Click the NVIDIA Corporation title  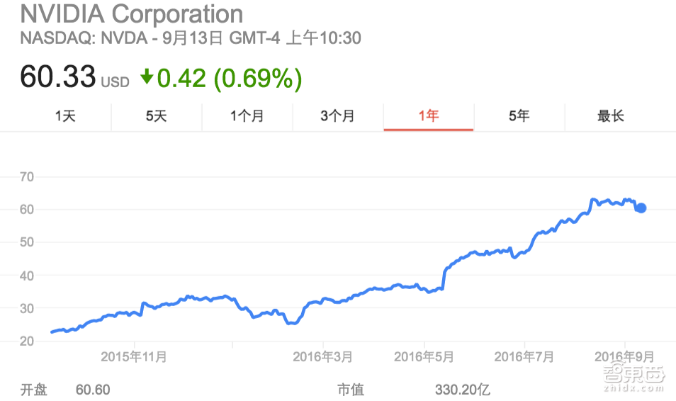pos(132,13)
